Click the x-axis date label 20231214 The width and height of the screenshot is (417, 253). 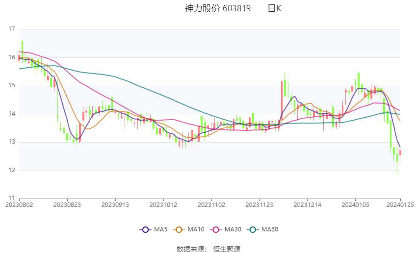coord(308,205)
